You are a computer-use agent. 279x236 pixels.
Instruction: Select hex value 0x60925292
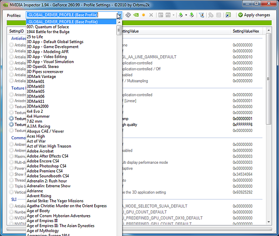242,192
